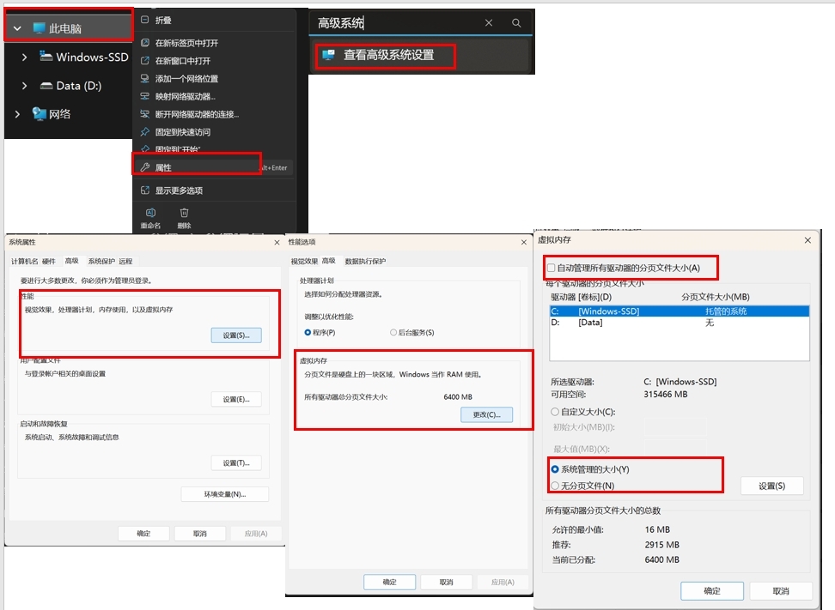Click the 重命名 (rename) icon in context menu
Image resolution: width=835 pixels, height=610 pixels.
click(150, 213)
